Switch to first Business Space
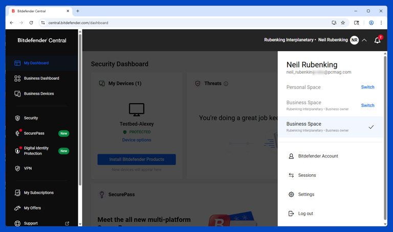This screenshot has height=232, width=393. [367, 105]
